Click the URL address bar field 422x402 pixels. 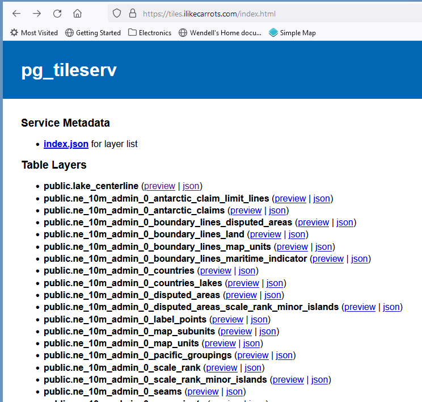coord(272,14)
